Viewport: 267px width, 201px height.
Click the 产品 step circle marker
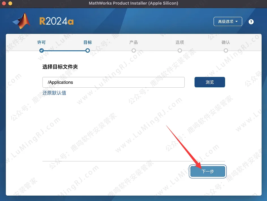coord(134,51)
